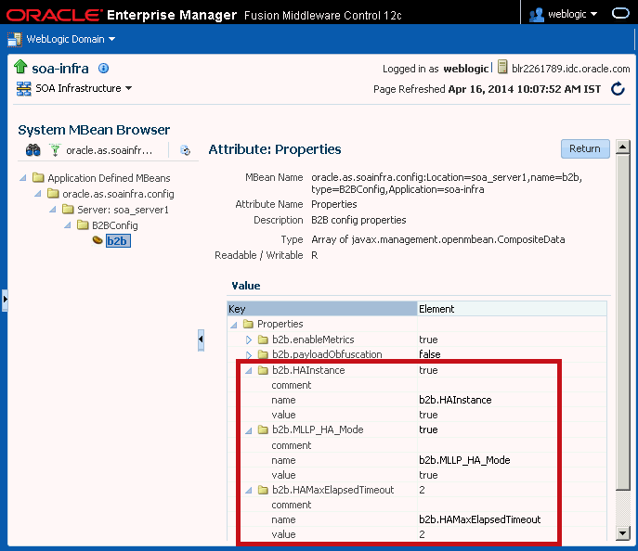Click the Element column header
638x551 pixels.
pos(512,309)
